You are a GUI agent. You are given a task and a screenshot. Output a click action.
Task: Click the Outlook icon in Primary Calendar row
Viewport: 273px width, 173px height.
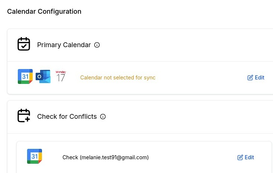43,76
